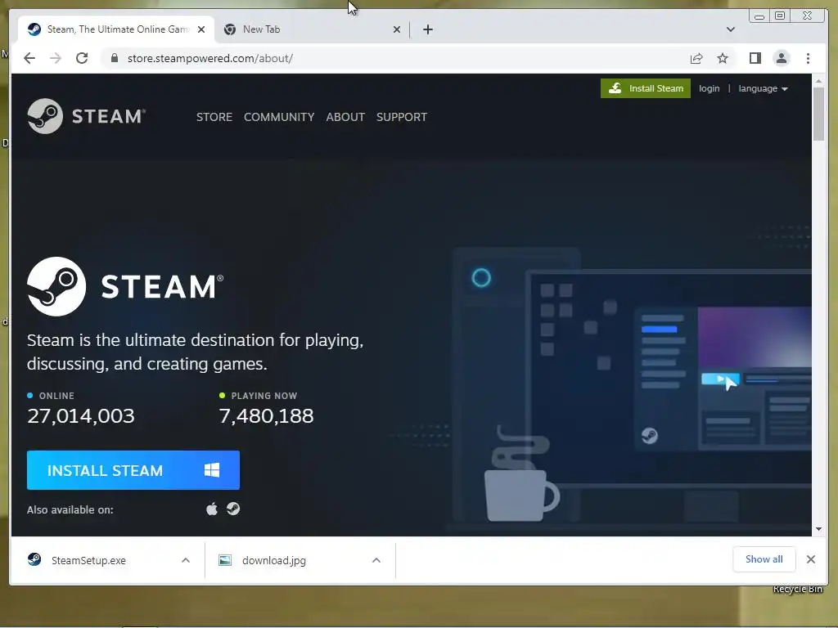Go back with the browser back arrow
838x628 pixels.
coord(29,58)
